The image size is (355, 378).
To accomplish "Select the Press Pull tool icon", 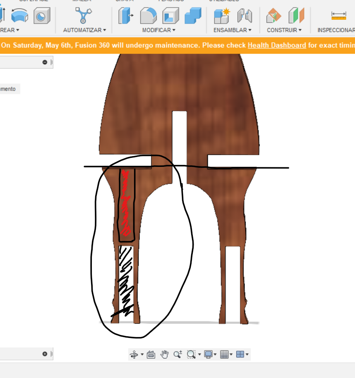I will pyautogui.click(x=126, y=16).
